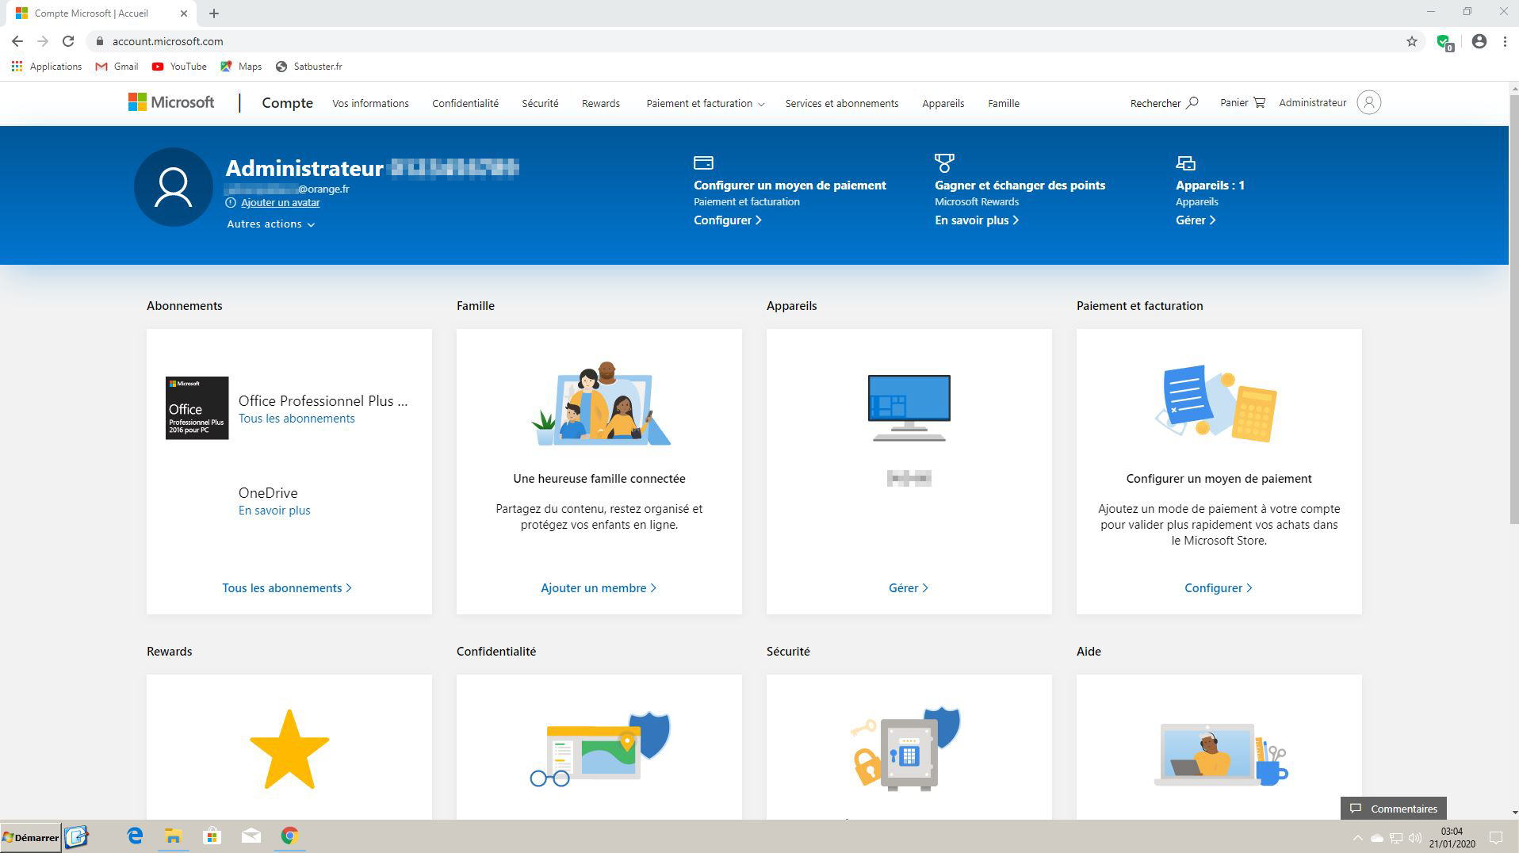The width and height of the screenshot is (1519, 853).
Task: Click the green shield extension icon
Action: [x=1444, y=42]
